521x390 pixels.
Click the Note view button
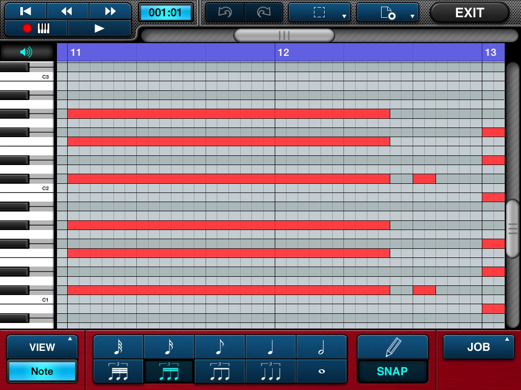tap(42, 371)
